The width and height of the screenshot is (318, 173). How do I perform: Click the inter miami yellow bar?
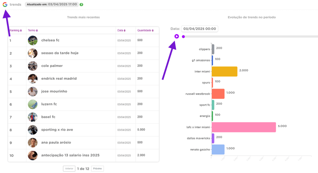click(225, 72)
